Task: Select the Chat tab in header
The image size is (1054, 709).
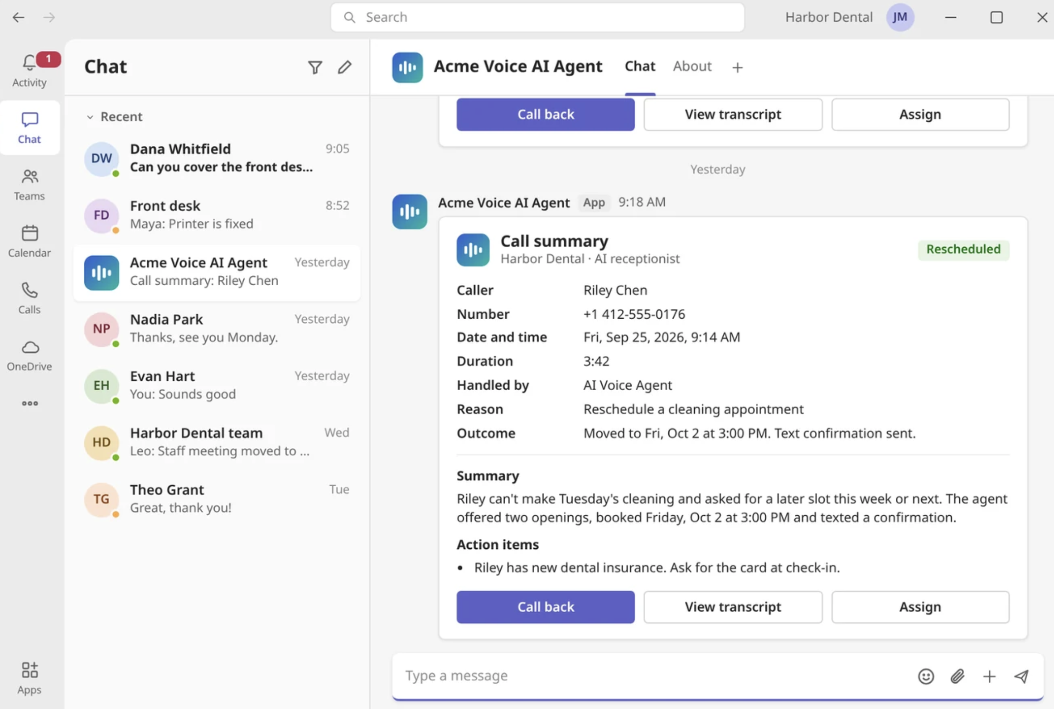Action: pos(640,66)
